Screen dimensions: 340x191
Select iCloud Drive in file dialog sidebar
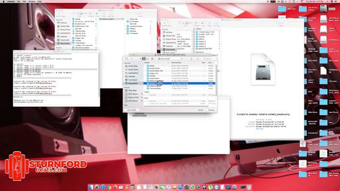point(133,70)
